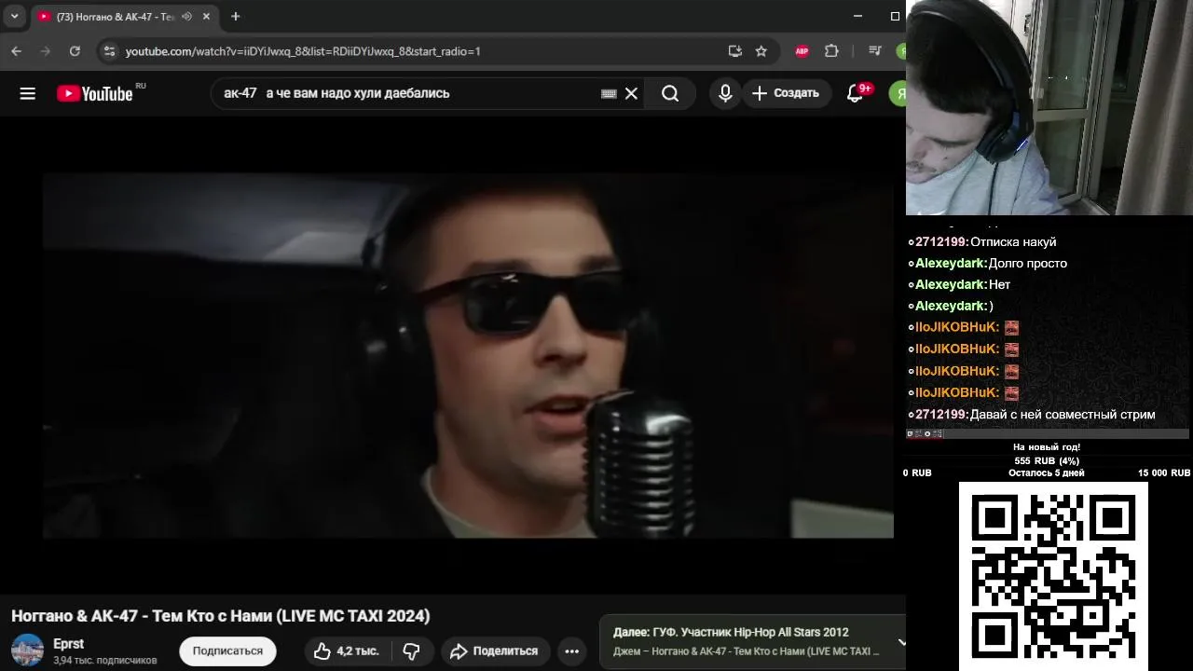Open the Eprst channel name link

click(68, 644)
